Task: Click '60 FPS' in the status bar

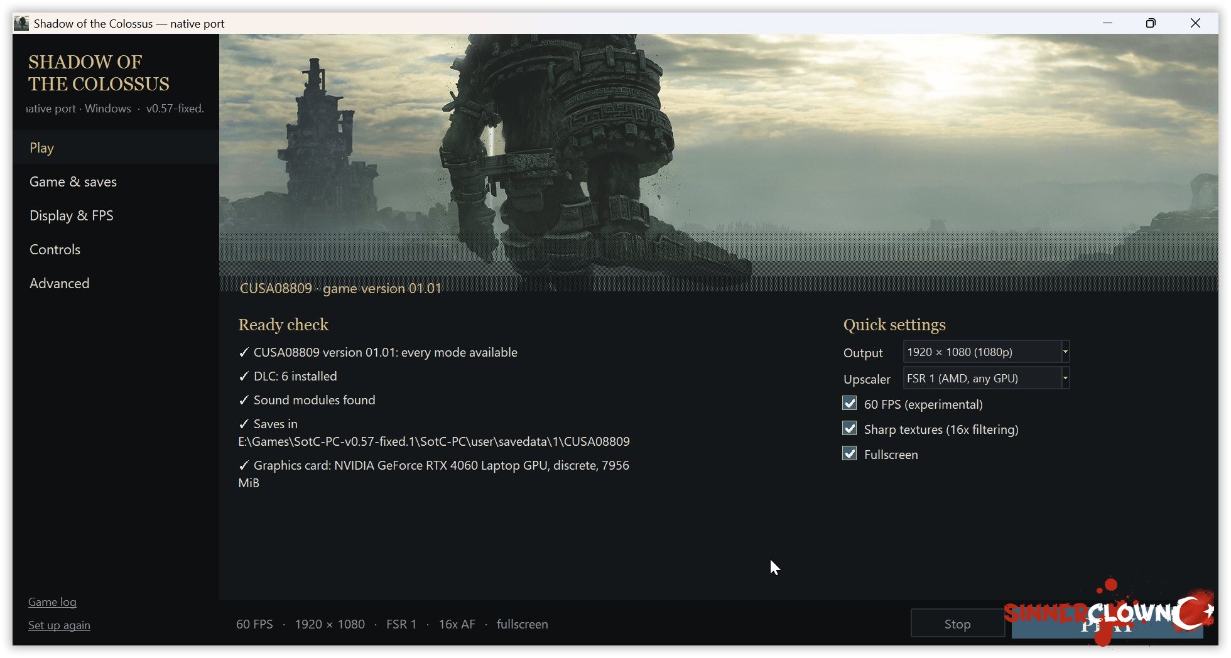Action: (x=254, y=624)
